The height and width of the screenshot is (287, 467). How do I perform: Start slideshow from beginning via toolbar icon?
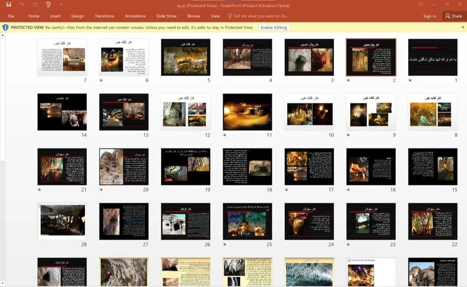coord(48,5)
